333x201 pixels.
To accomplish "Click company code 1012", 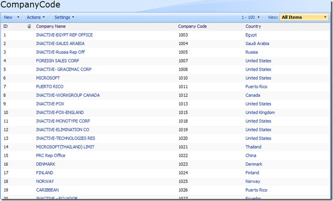I will point(183,95).
